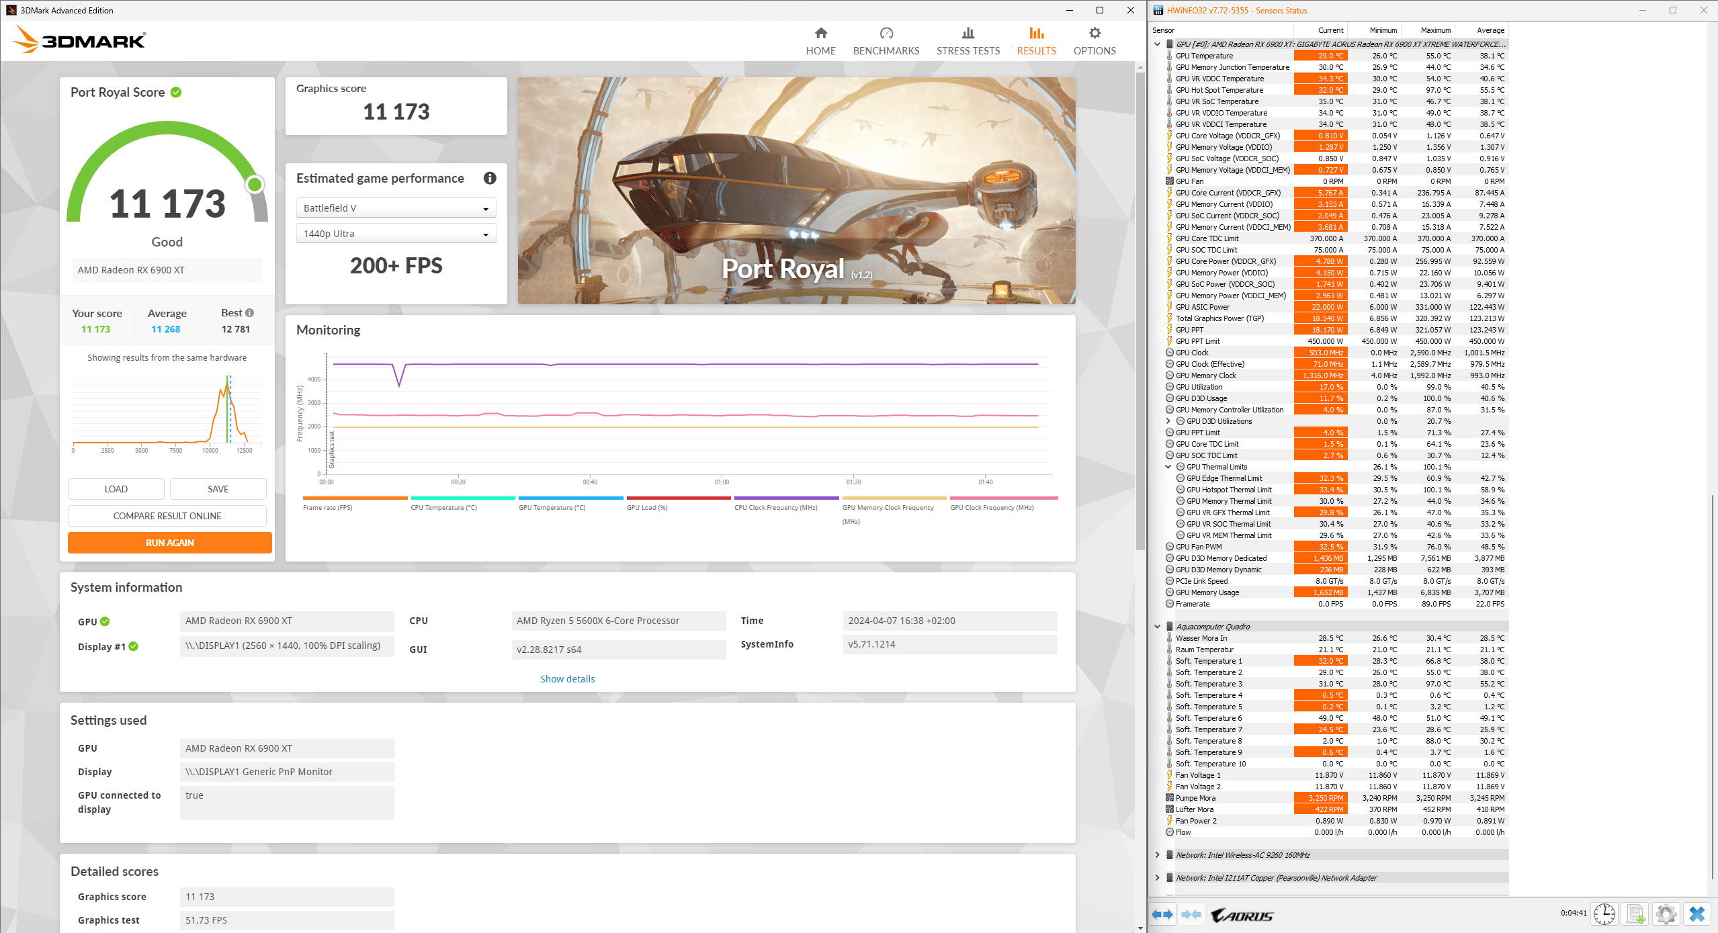Screen dimensions: 1718x933
Task: Toggle the GPU Clock Frequency (MHz) legend
Action: coord(1003,503)
